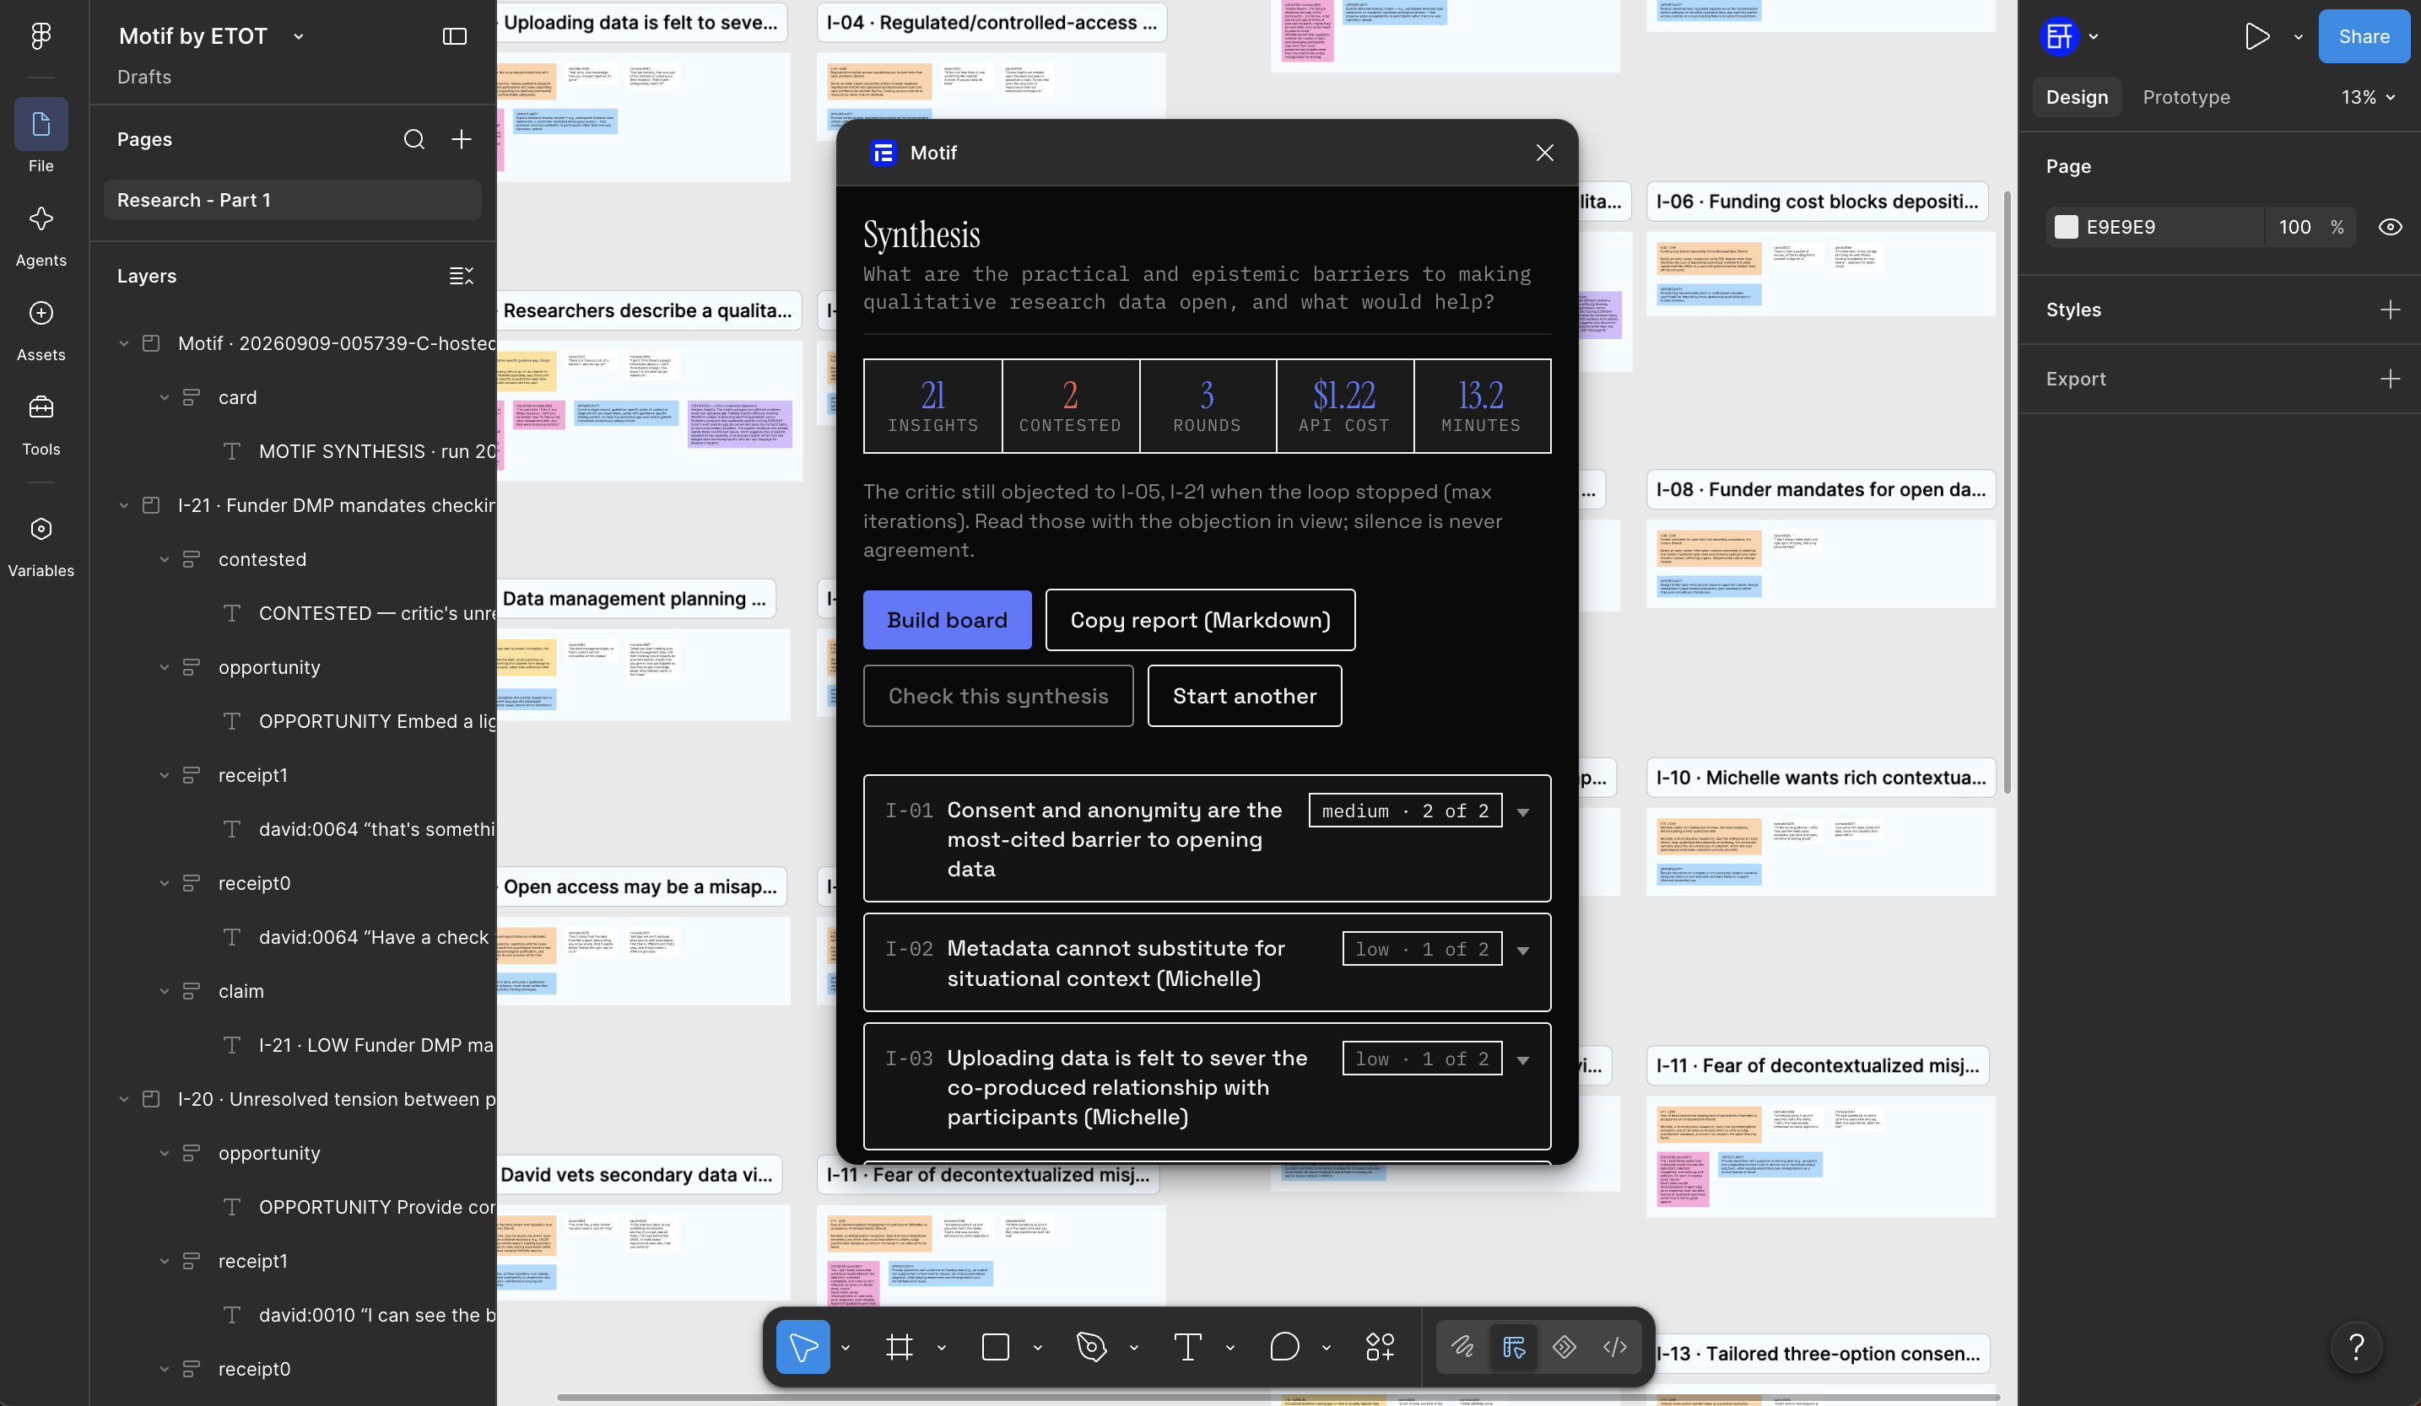Select the Move tool in bottom toolbar
The image size is (2421, 1406).
pos(803,1346)
